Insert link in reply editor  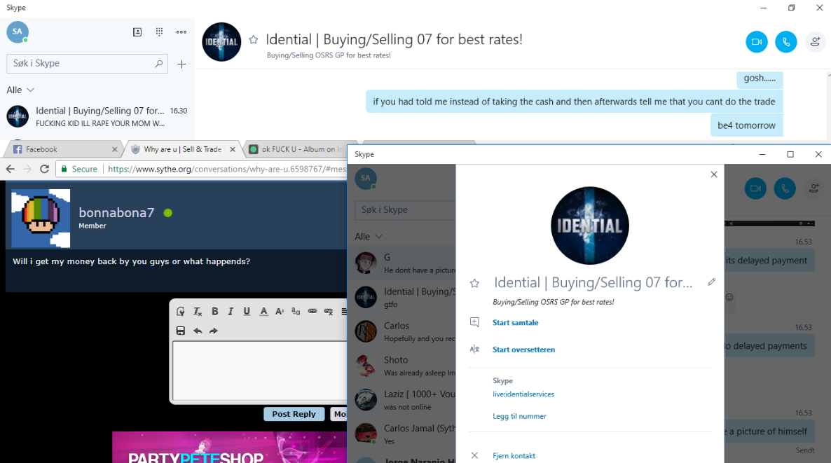(x=313, y=312)
